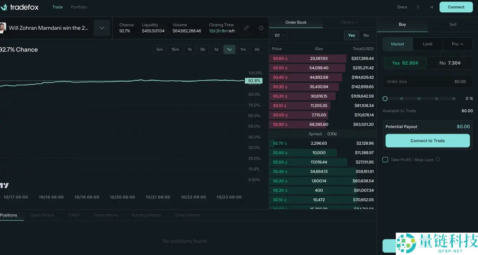Click inside the Order Size input field

click(x=427, y=82)
